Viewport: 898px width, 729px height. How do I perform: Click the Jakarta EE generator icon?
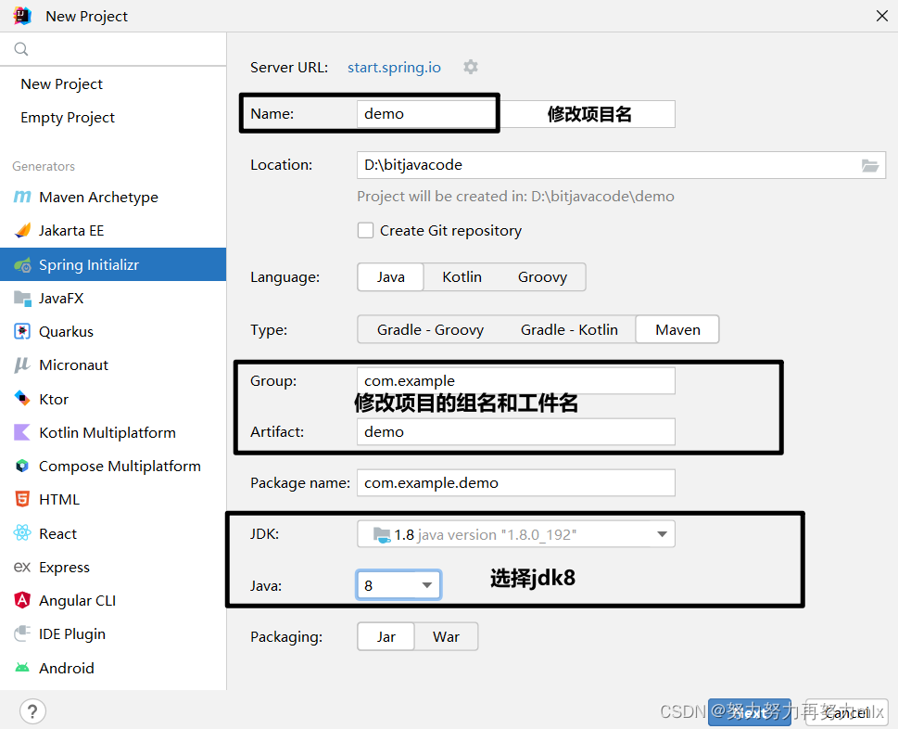(x=22, y=230)
